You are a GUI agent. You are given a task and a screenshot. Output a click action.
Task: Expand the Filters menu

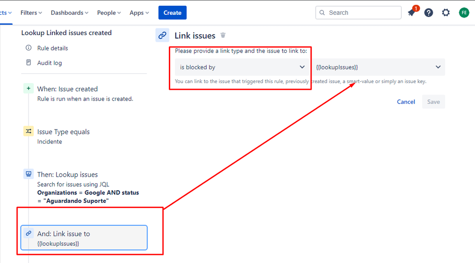pyautogui.click(x=31, y=13)
